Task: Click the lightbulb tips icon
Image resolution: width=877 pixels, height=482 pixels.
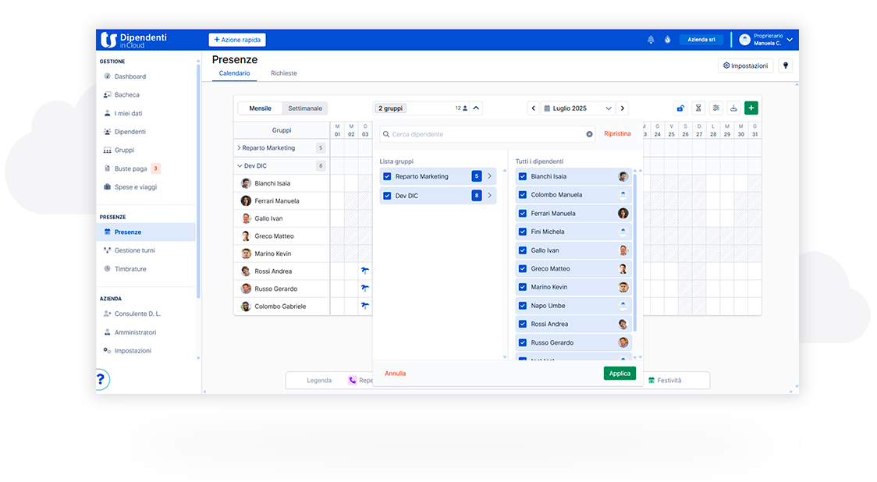Action: [785, 66]
